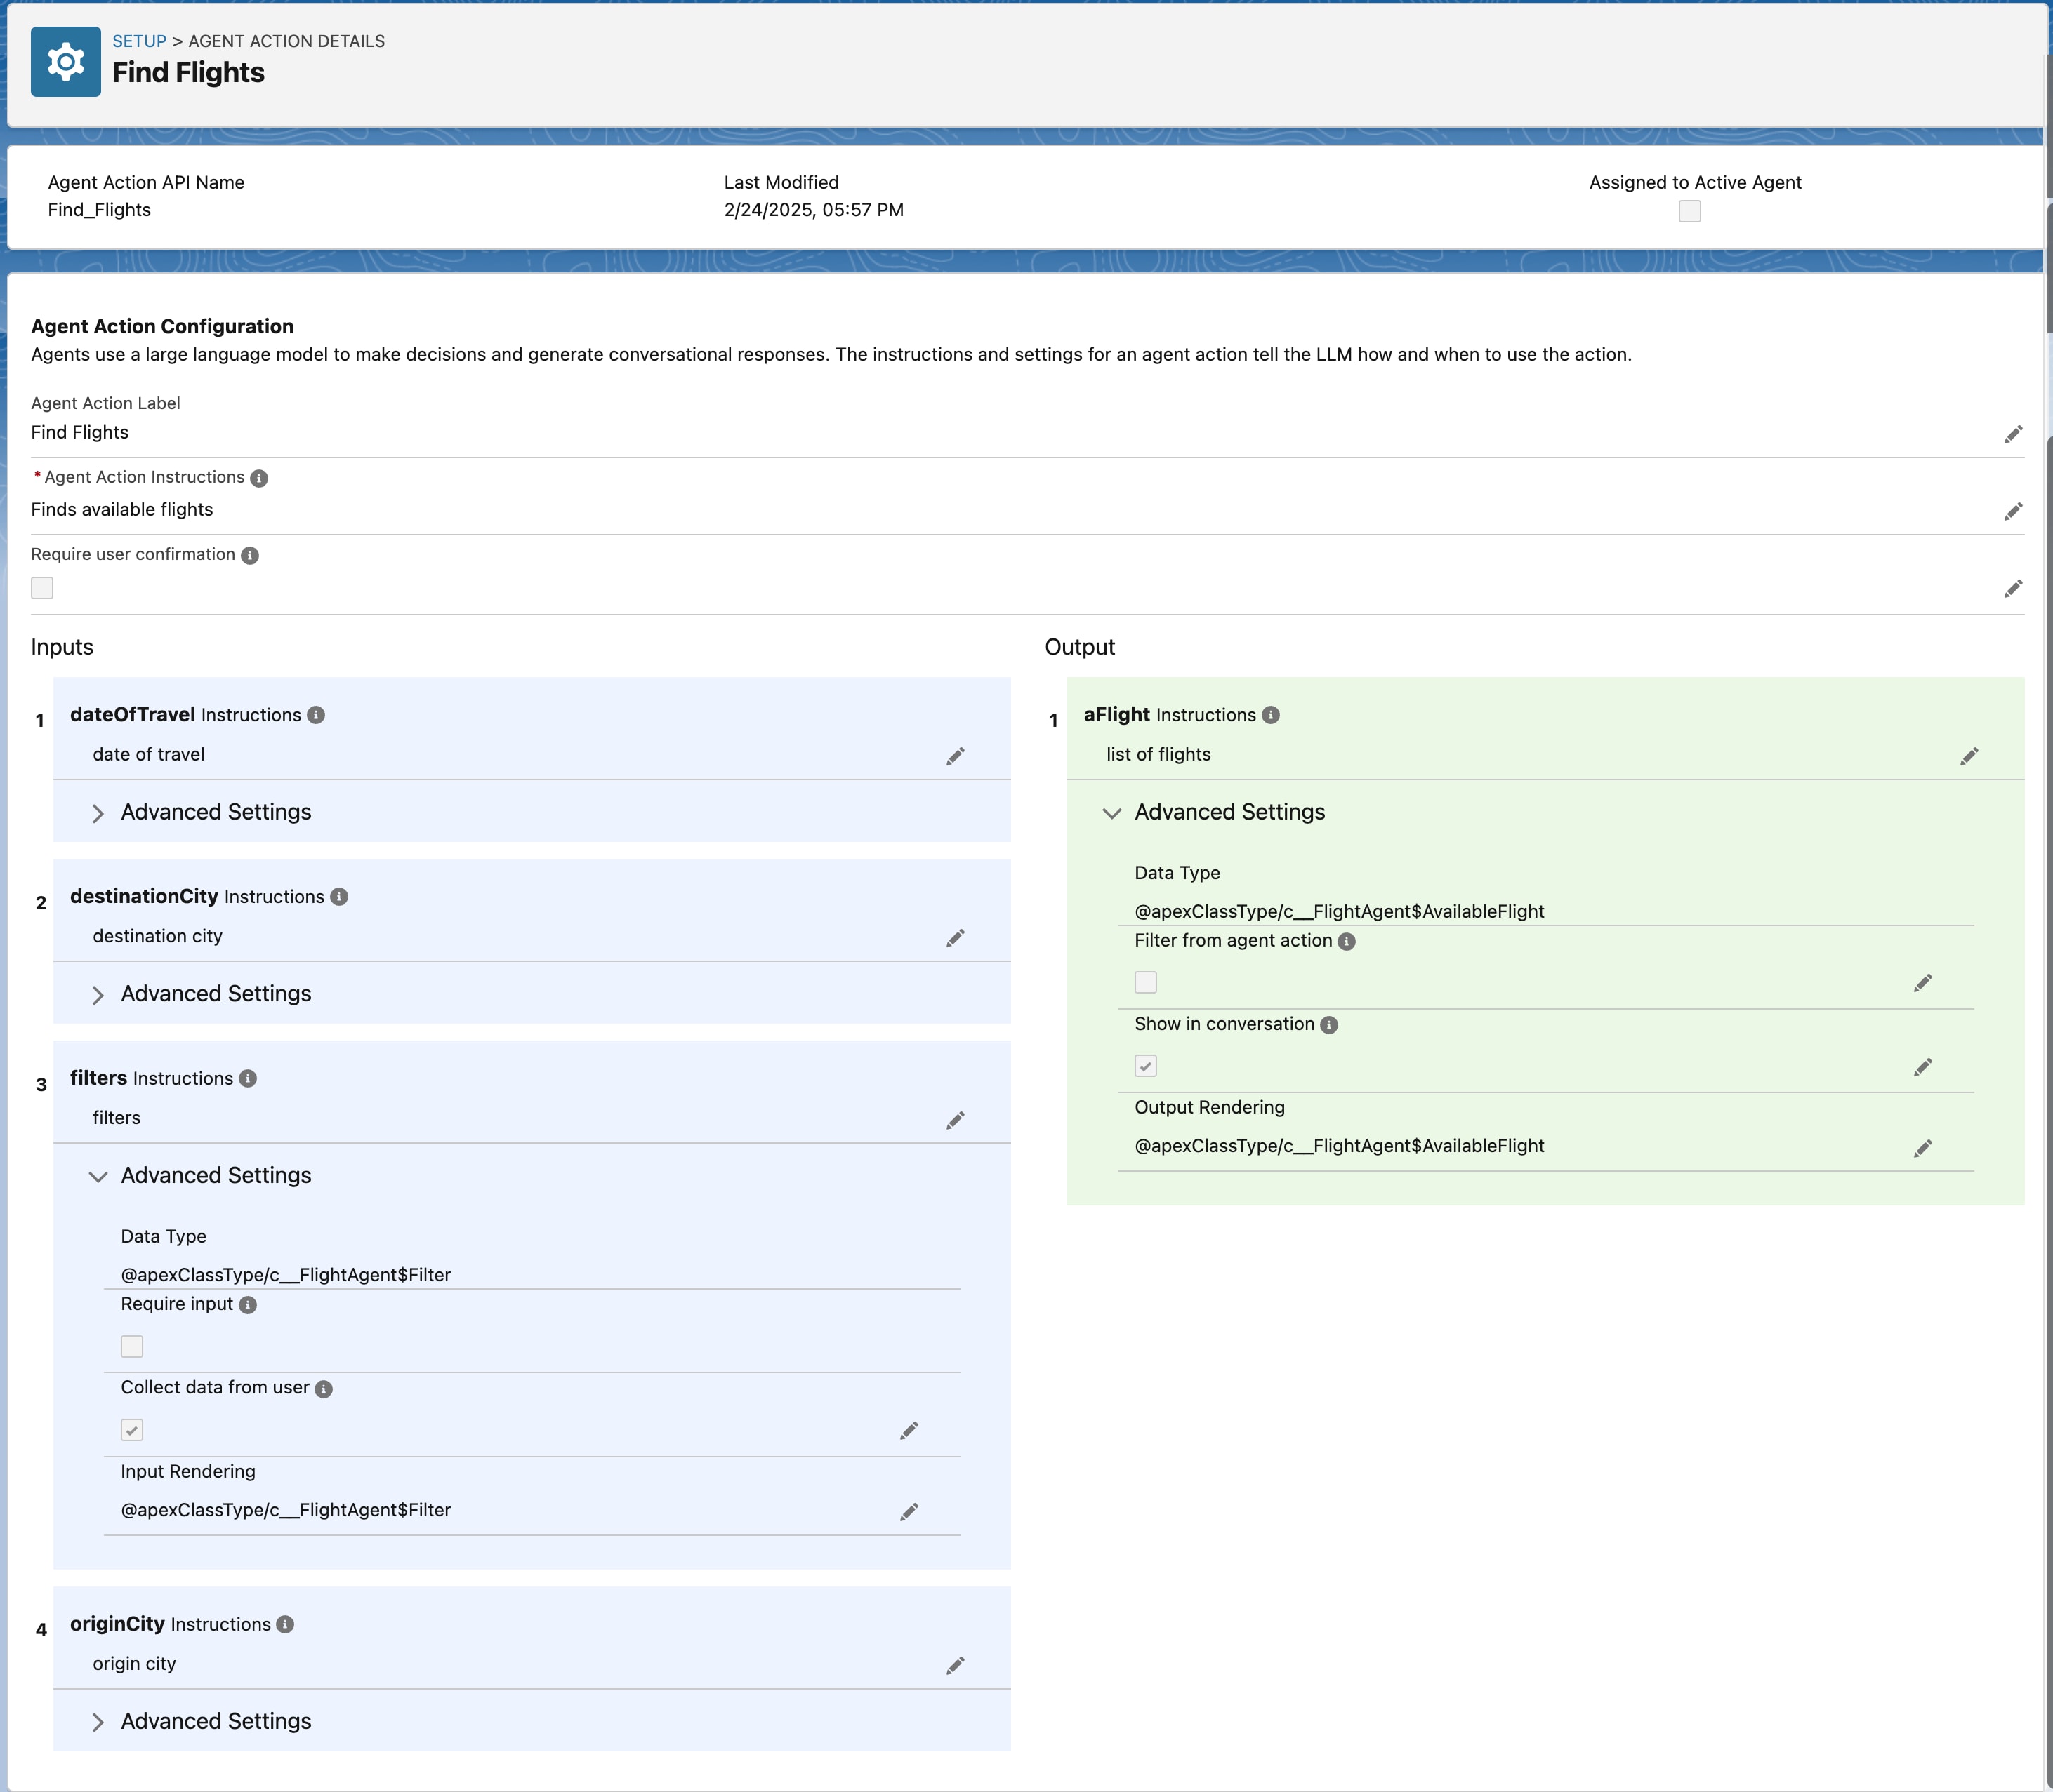Edit Filter from agent action pencil
Image resolution: width=2053 pixels, height=1792 pixels.
[x=1922, y=983]
